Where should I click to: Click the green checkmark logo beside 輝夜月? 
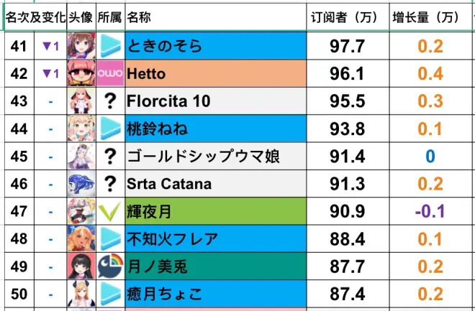tap(110, 211)
